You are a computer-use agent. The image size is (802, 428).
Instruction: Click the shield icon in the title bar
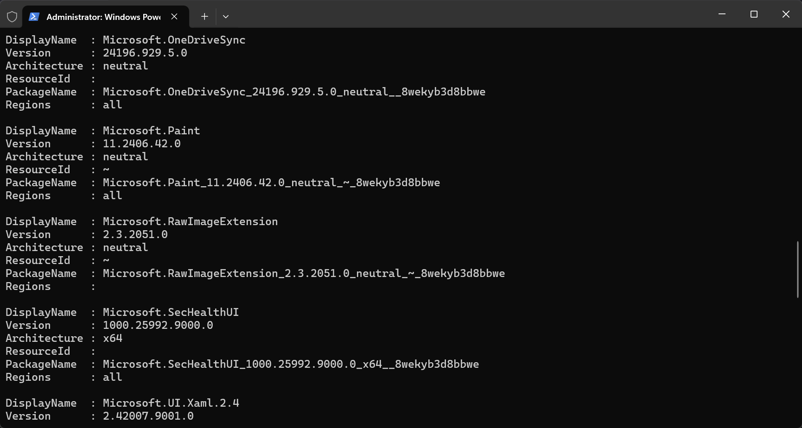coord(12,17)
